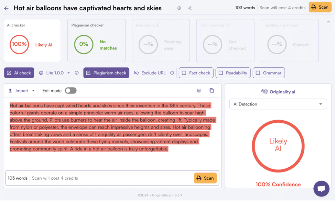Click the copy text icon near the trash icon
This screenshot has height=201, width=336.
pos(212,90)
